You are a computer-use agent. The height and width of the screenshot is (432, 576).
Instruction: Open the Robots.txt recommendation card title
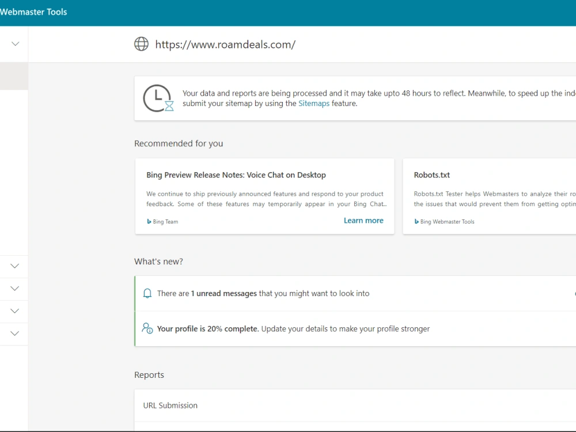[431, 175]
